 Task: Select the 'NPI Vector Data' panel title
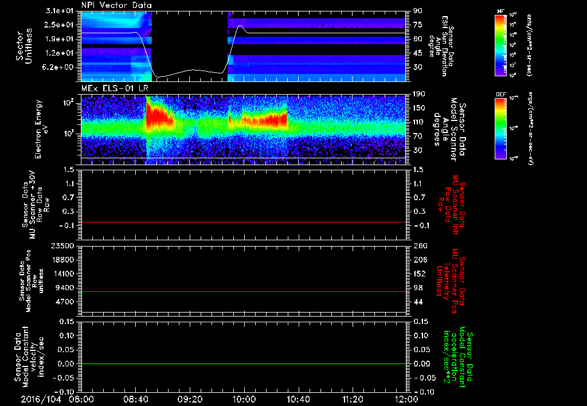click(x=117, y=5)
